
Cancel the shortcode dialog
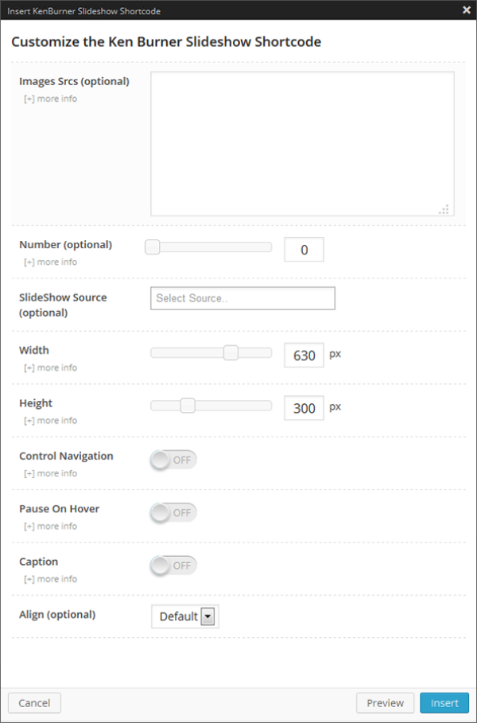click(33, 703)
